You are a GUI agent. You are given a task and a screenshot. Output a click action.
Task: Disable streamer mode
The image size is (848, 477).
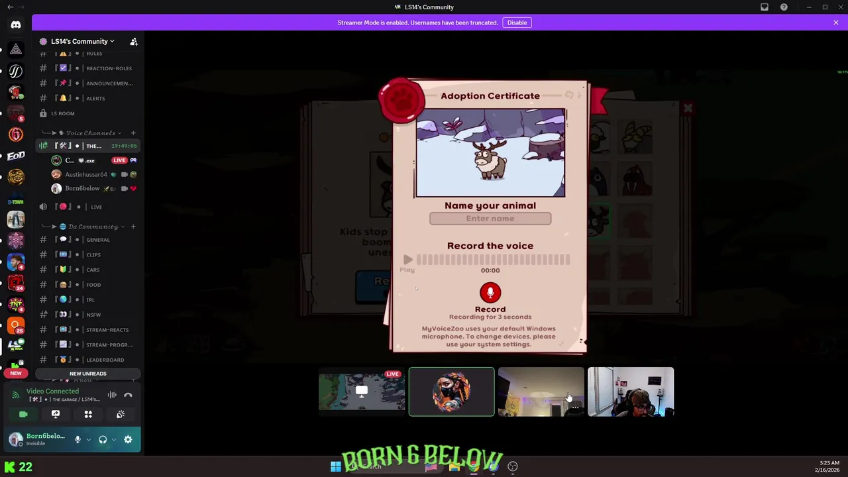(x=517, y=23)
